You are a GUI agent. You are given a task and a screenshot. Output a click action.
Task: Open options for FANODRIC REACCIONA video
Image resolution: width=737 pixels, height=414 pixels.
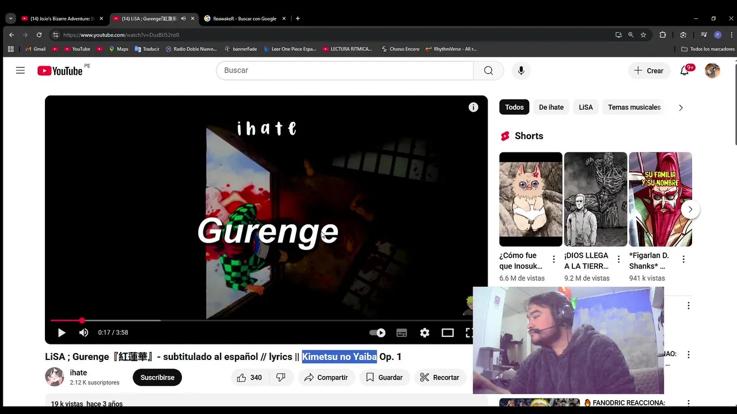pos(688,404)
